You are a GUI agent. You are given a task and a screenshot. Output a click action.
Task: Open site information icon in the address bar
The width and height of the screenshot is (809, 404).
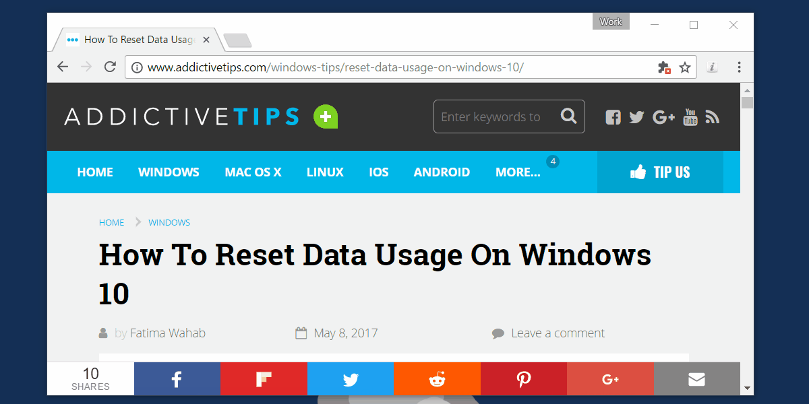point(137,67)
